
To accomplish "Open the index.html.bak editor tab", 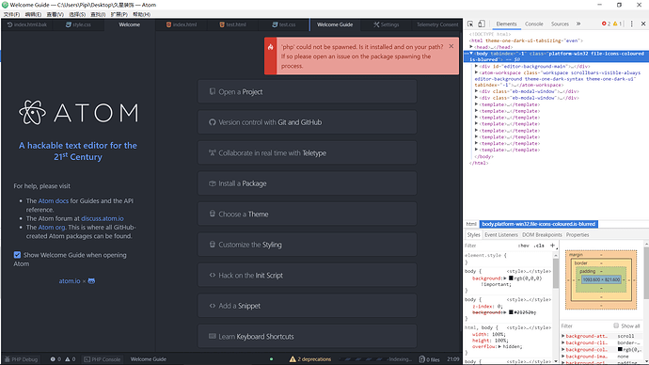I will (27, 24).
